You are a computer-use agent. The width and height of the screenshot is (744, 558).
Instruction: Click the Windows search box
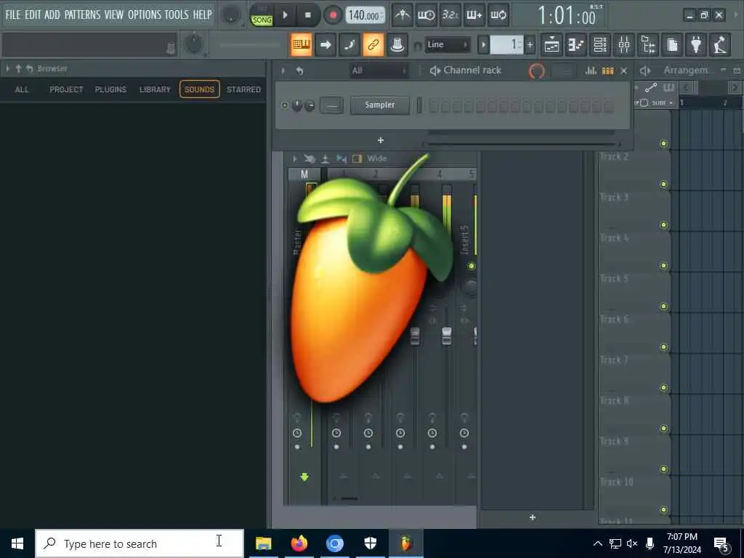[140, 543]
